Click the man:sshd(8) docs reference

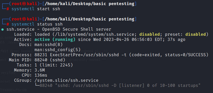tap(49, 45)
